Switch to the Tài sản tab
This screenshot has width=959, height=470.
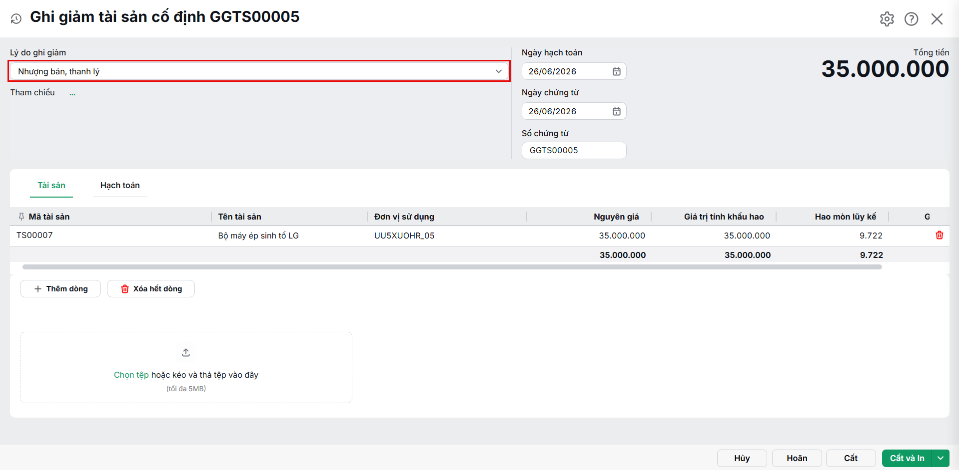click(51, 186)
